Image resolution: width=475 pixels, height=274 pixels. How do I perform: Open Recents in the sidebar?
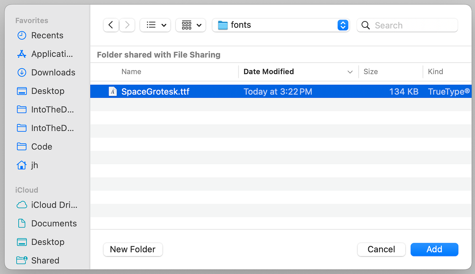tap(47, 36)
